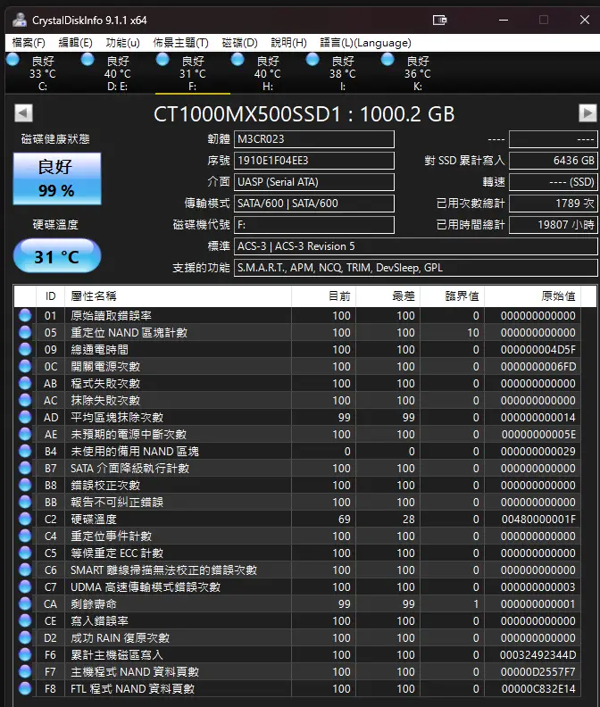The image size is (600, 707).
Task: Select the H: drive tab
Action: click(268, 72)
